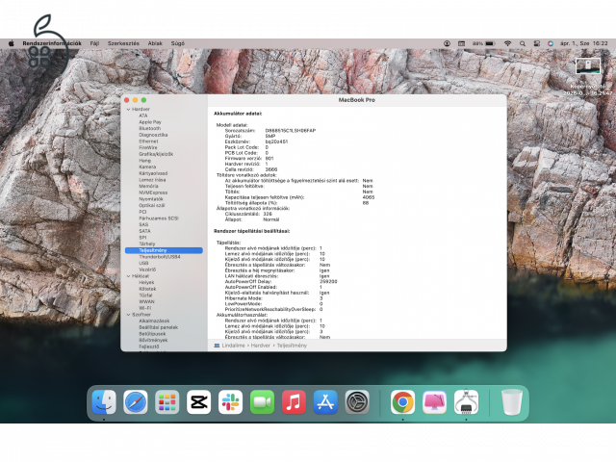Viewport: 616px width, 462px height.
Task: Collapse the Hálózat section
Action: point(128,276)
